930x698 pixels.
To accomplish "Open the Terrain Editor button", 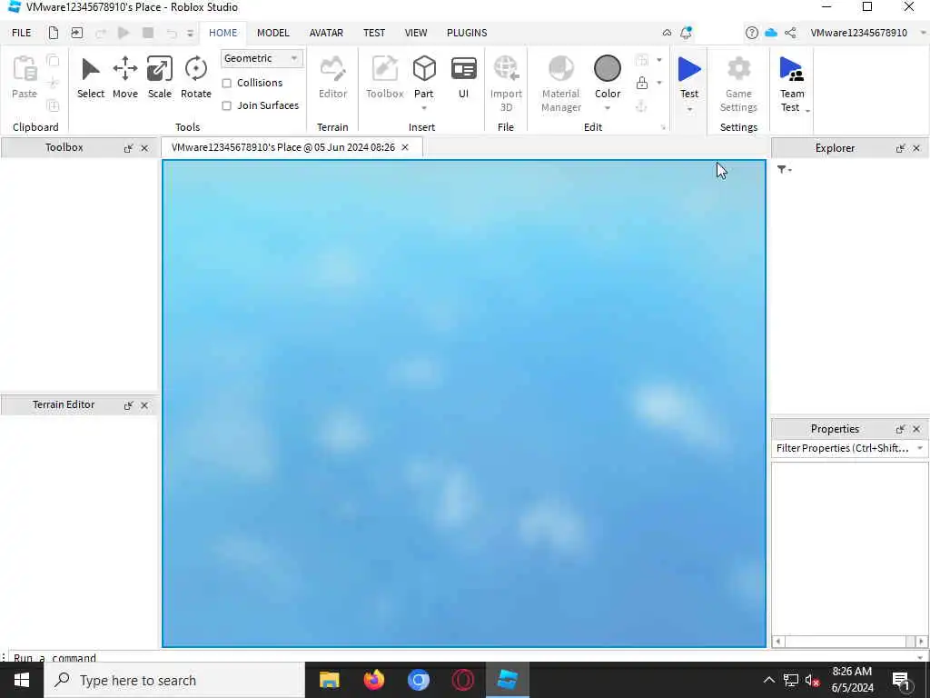I will pyautogui.click(x=332, y=78).
